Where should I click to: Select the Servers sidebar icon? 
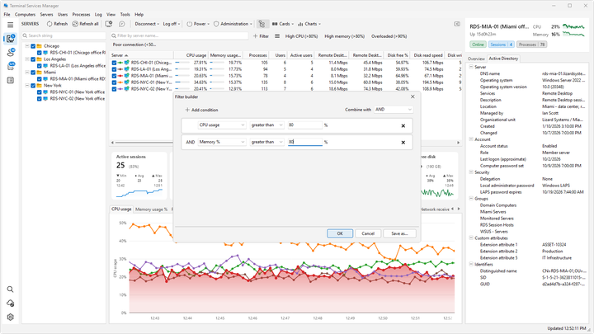(x=10, y=38)
